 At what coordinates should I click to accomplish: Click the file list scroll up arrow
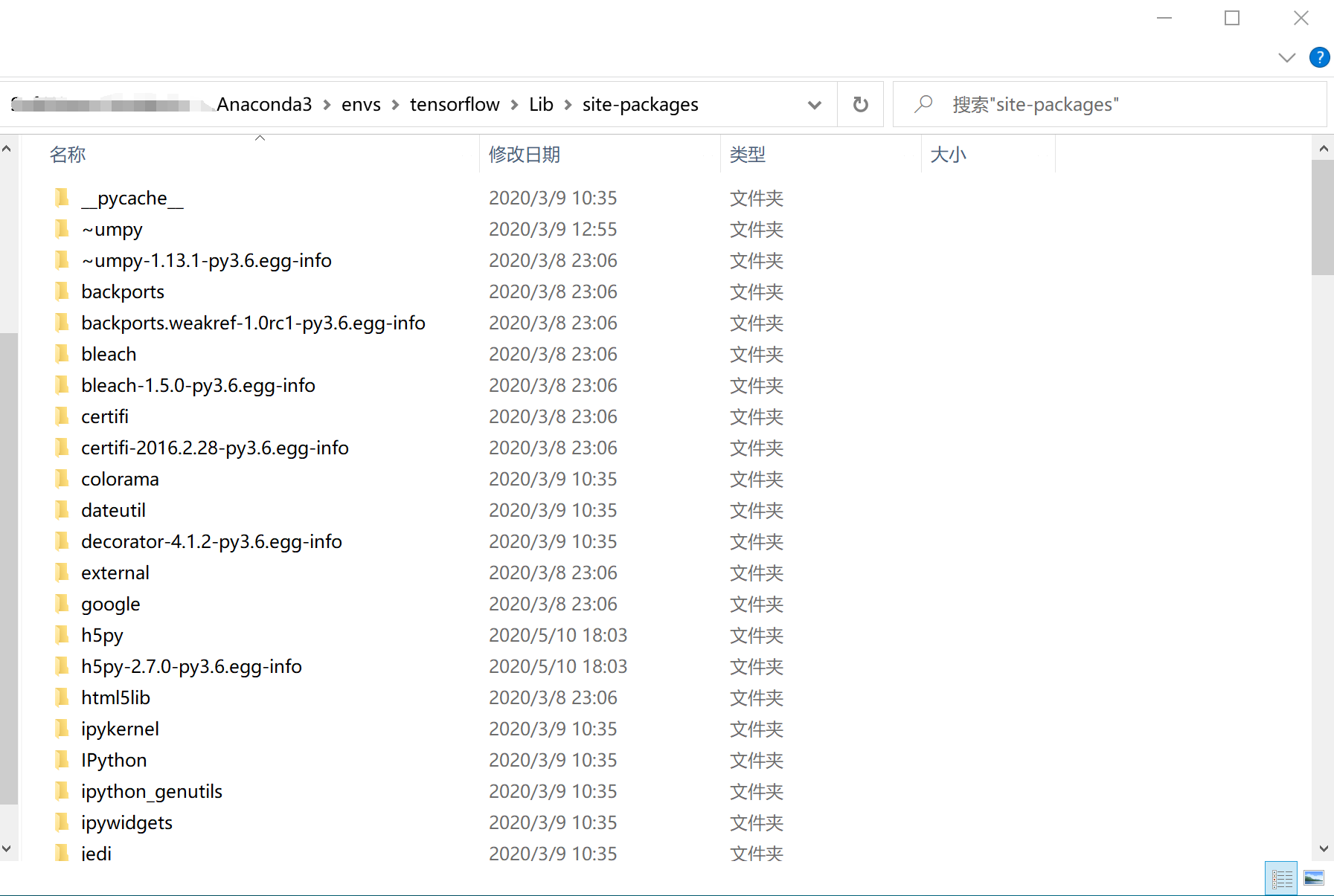click(1323, 149)
